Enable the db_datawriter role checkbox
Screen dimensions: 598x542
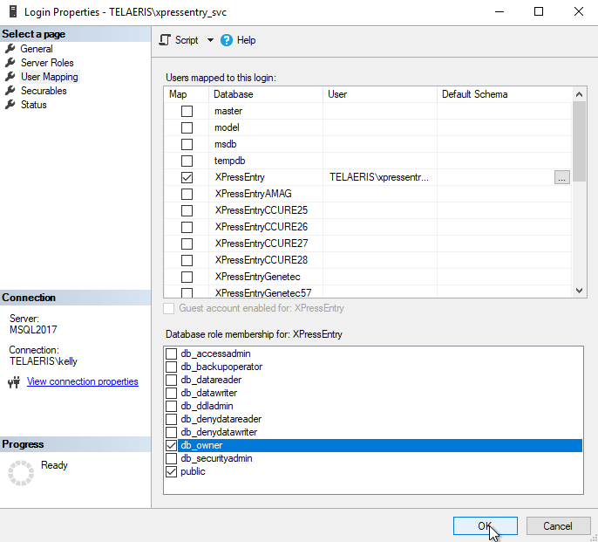[171, 393]
